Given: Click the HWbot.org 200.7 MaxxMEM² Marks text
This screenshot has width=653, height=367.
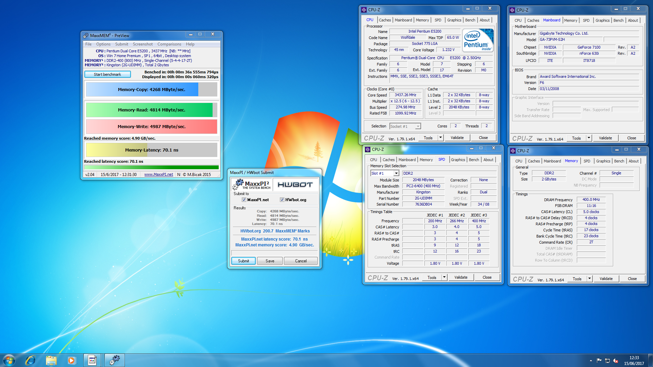Looking at the screenshot, I should point(275,231).
